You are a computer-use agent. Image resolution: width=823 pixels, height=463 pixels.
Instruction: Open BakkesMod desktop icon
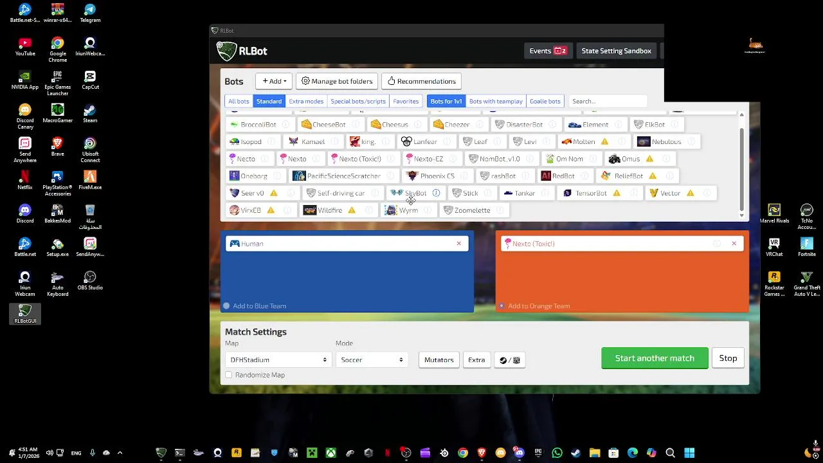click(x=57, y=214)
